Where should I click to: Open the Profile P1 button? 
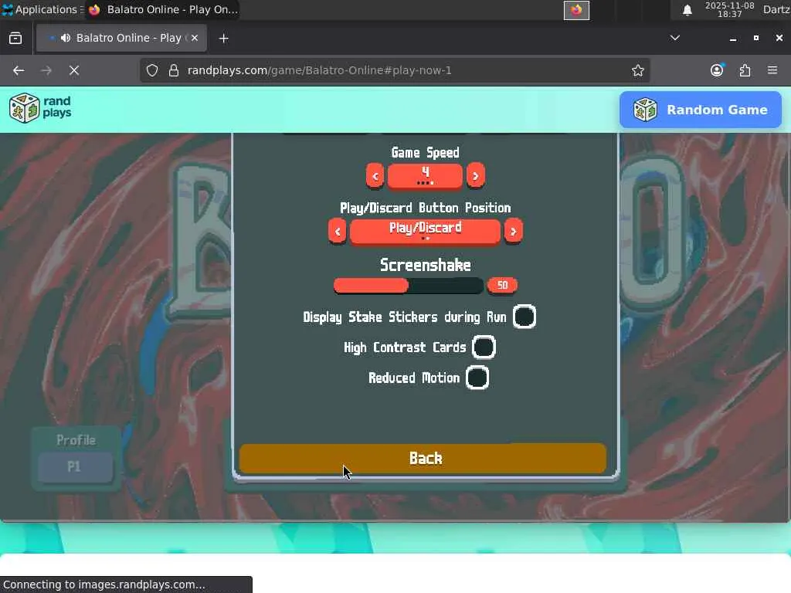click(75, 466)
